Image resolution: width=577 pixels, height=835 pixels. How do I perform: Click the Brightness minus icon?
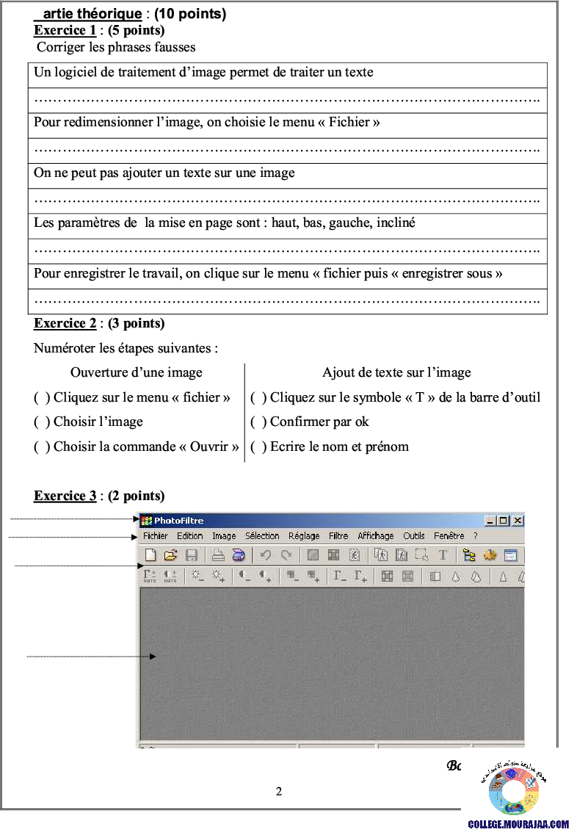197,576
